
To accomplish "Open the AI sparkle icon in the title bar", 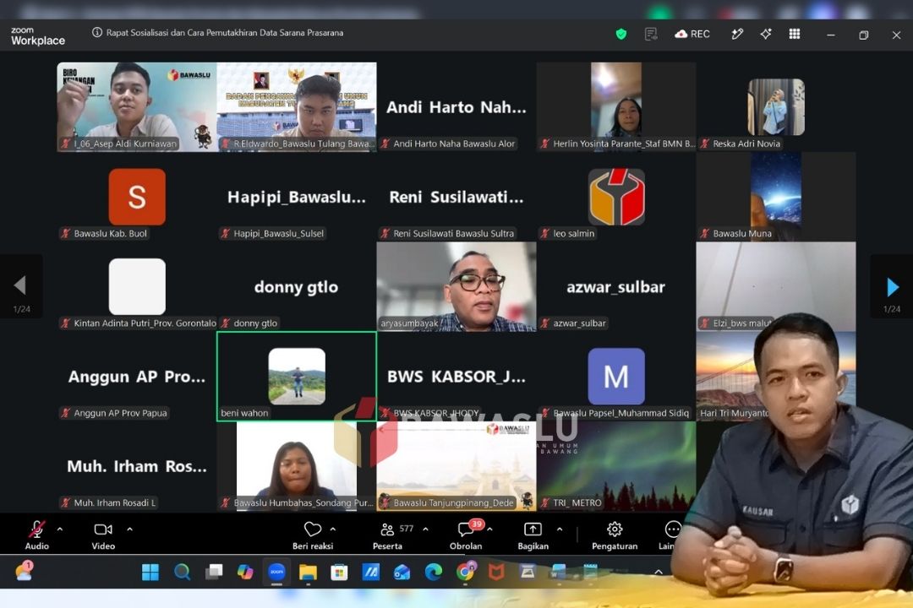I will click(766, 35).
